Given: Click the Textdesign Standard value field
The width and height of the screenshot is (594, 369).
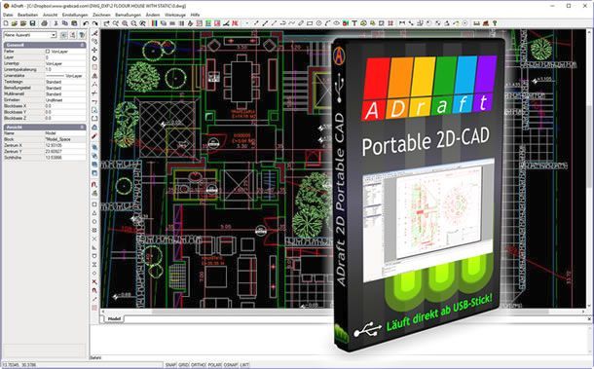Looking at the screenshot, I should tap(65, 82).
